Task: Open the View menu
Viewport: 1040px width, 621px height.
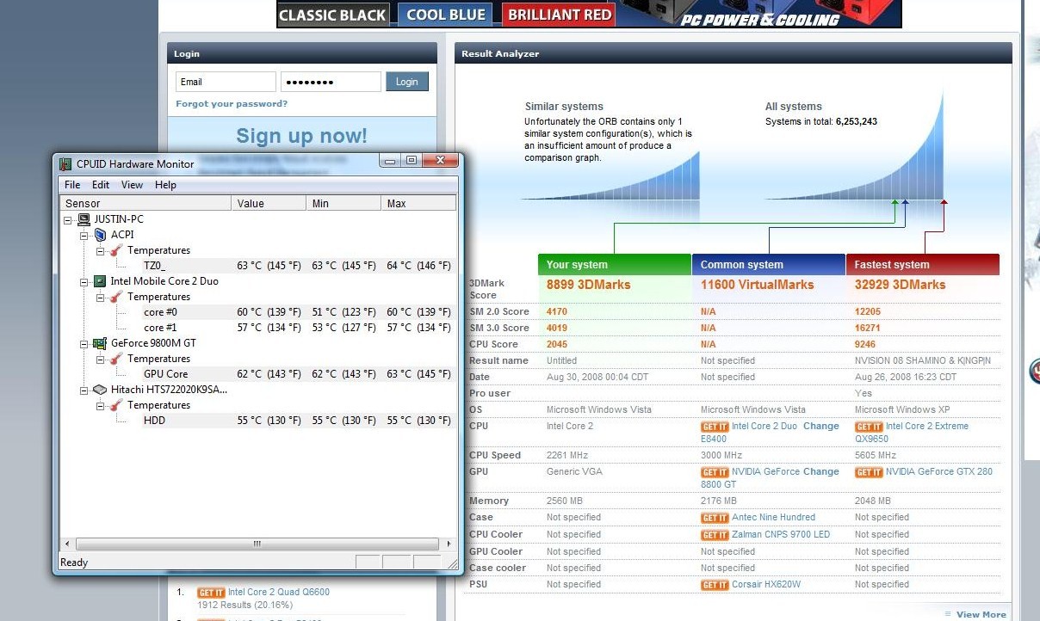Action: 132,185
